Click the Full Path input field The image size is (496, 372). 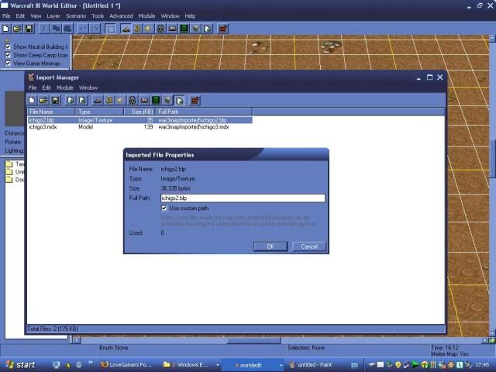click(x=243, y=198)
